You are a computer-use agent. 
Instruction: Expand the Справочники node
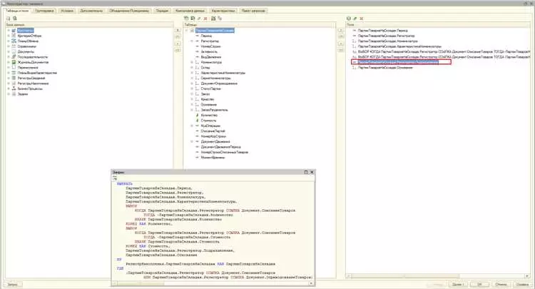pyautogui.click(x=9, y=46)
